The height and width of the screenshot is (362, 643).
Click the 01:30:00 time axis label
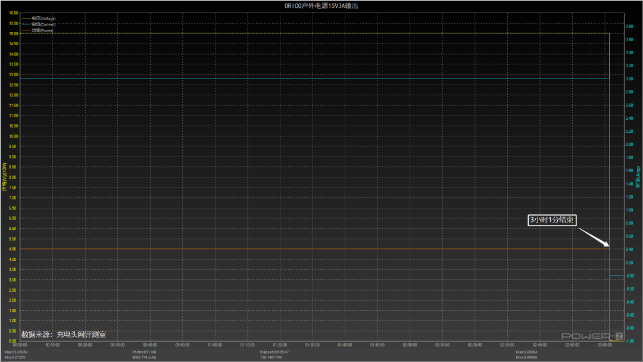[x=313, y=345]
